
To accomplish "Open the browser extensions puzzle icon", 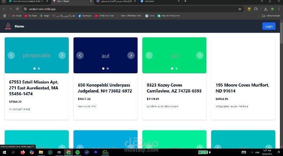I will 256,9.
